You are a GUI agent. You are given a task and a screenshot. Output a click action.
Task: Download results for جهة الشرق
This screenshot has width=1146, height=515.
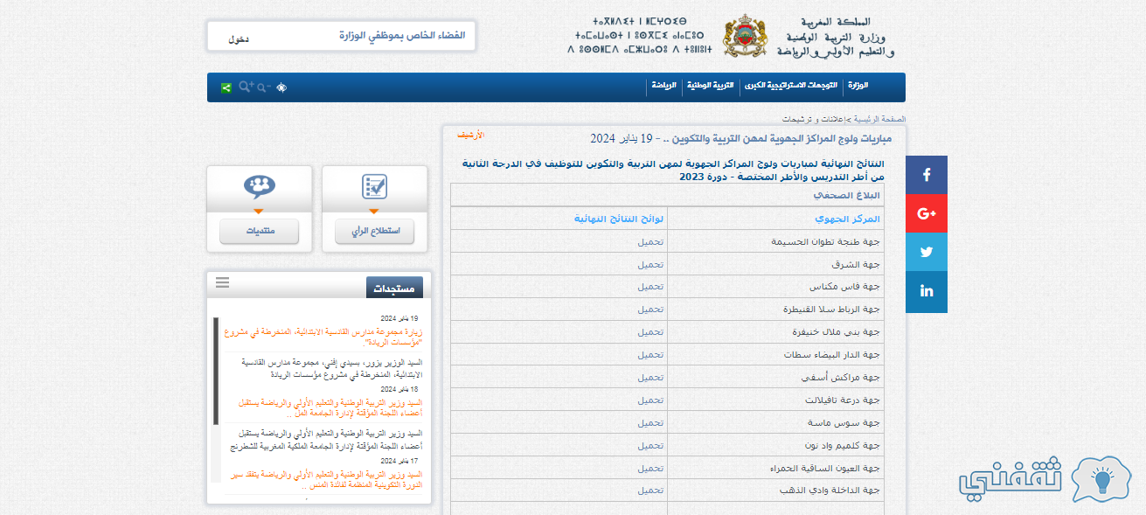click(649, 264)
